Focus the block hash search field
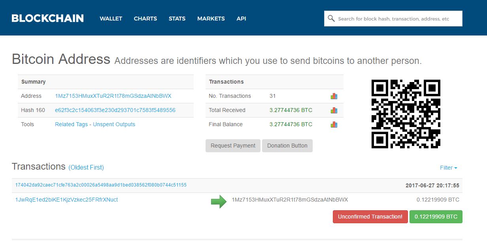The width and height of the screenshot is (487, 241). pyautogui.click(x=393, y=19)
